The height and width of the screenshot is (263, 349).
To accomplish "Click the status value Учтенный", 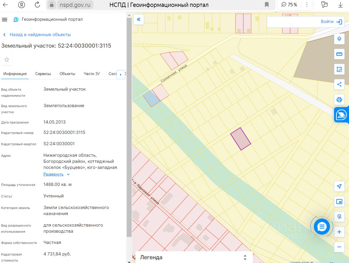I will pyautogui.click(x=53, y=196).
